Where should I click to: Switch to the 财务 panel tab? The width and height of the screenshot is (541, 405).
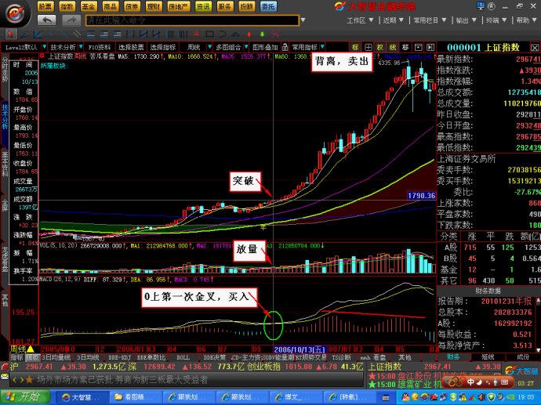452,357
